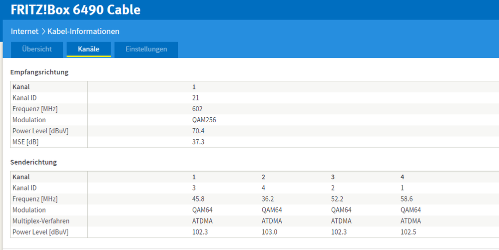This screenshot has width=499, height=250.
Task: Switch to the Einstellungen tab
Action: click(146, 49)
